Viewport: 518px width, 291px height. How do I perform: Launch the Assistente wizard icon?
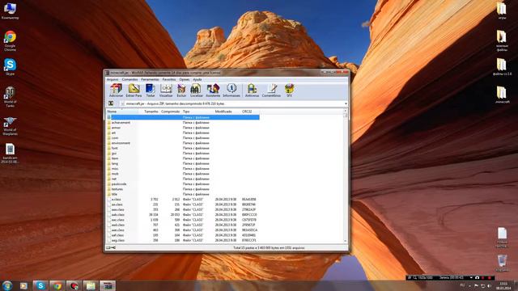coord(213,90)
